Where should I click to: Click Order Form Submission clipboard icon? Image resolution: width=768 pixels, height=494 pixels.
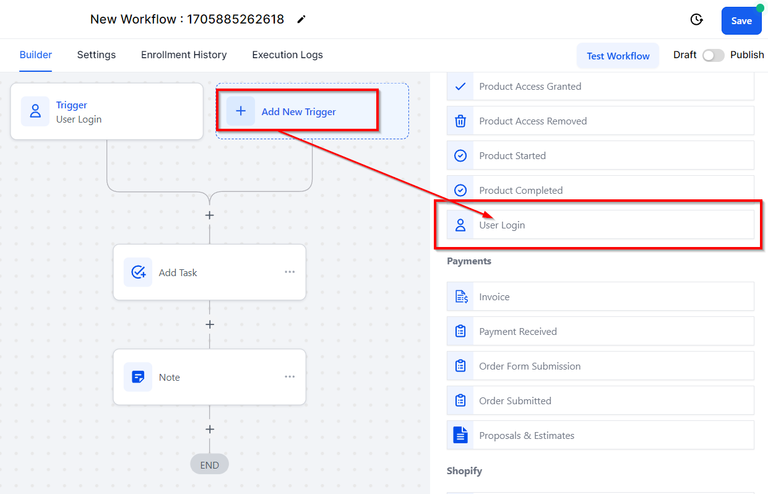point(460,366)
